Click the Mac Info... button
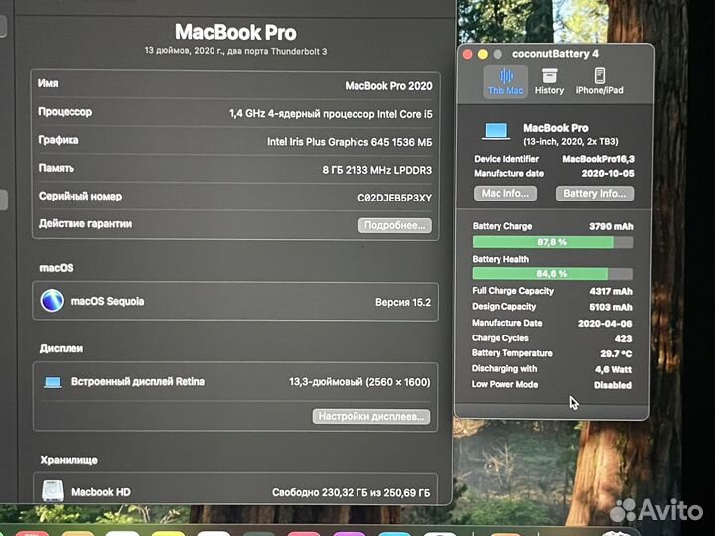Screen dimensions: 715x536 pyautogui.click(x=505, y=194)
